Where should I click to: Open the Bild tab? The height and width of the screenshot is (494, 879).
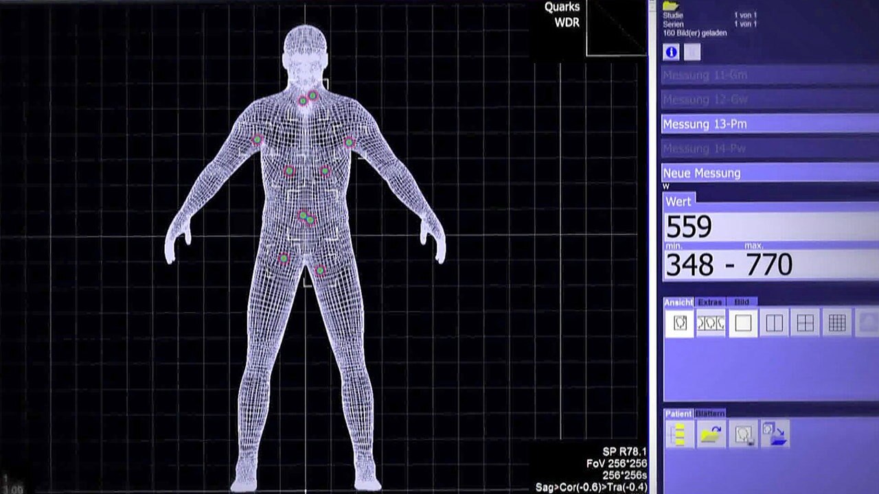coord(742,302)
